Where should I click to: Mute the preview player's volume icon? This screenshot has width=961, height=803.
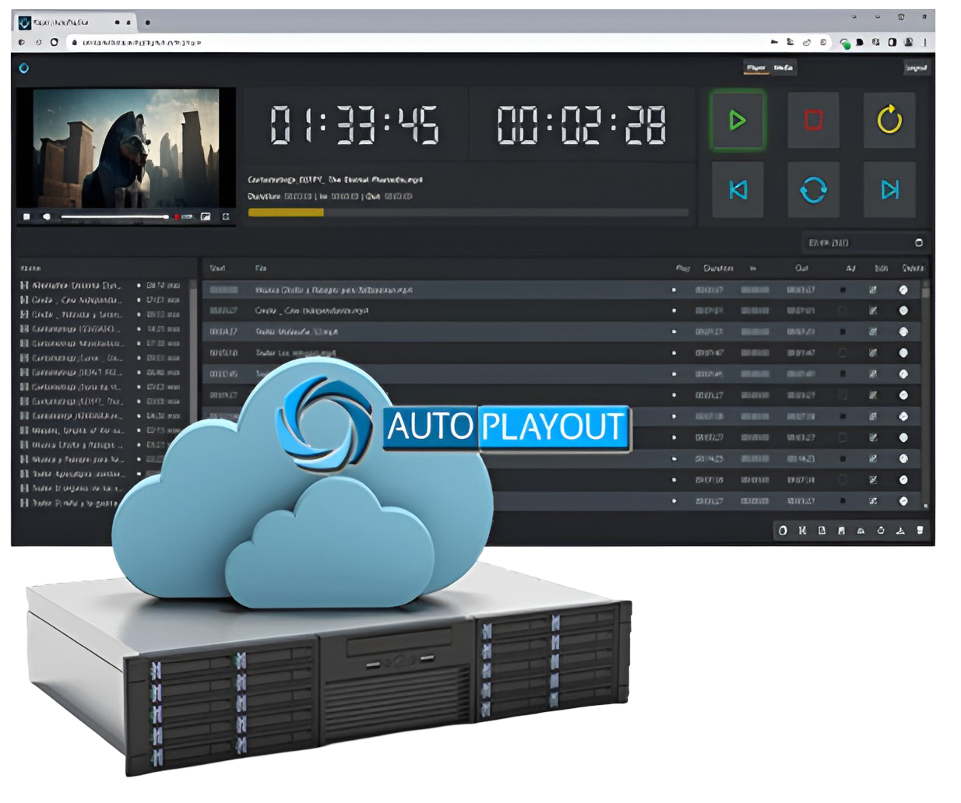(46, 216)
